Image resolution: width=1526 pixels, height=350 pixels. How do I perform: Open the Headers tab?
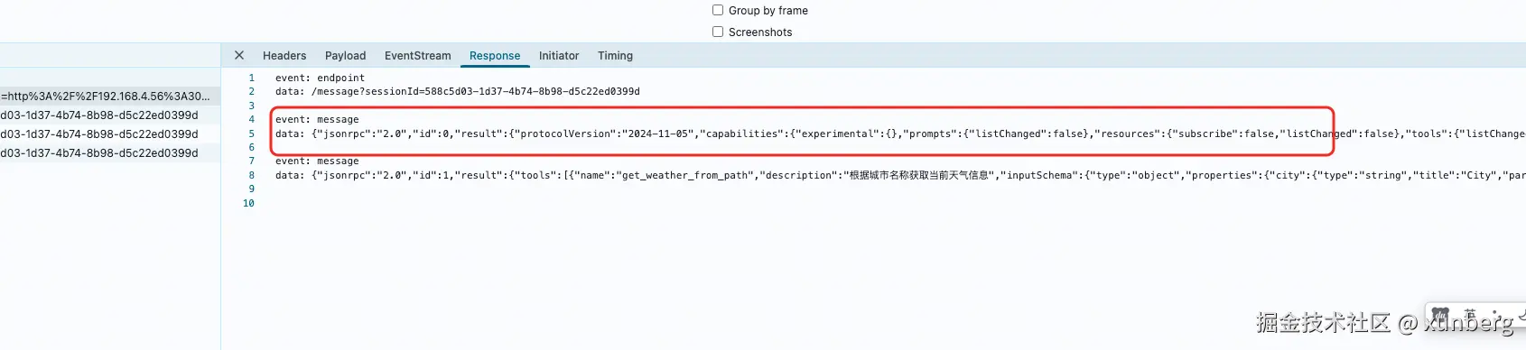284,56
